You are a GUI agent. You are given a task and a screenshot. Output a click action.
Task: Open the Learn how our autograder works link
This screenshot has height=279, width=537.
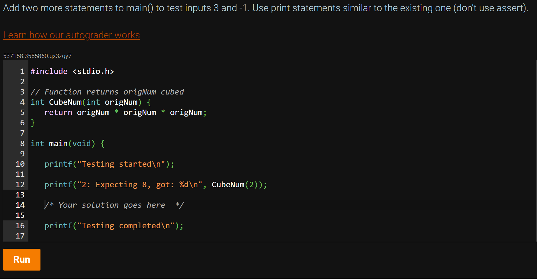click(71, 35)
